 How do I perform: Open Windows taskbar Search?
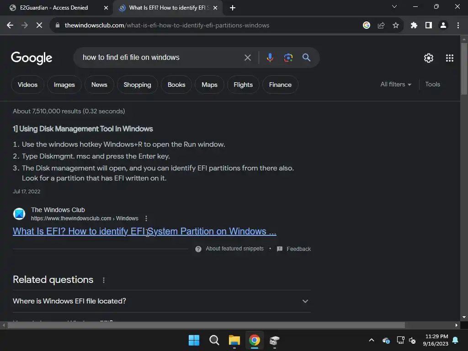(x=214, y=340)
